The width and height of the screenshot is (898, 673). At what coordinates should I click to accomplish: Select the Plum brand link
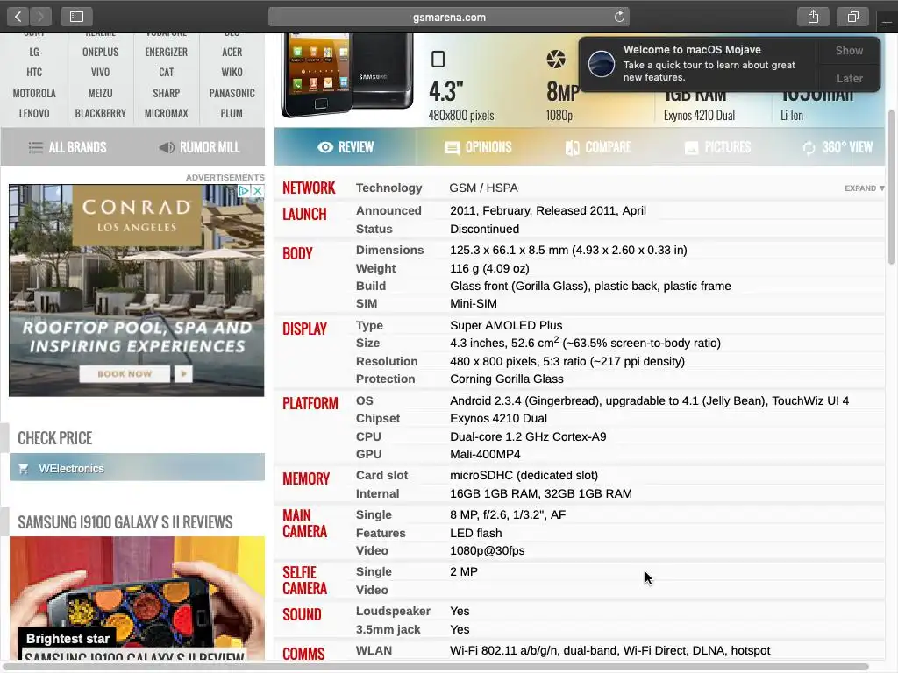click(x=232, y=113)
